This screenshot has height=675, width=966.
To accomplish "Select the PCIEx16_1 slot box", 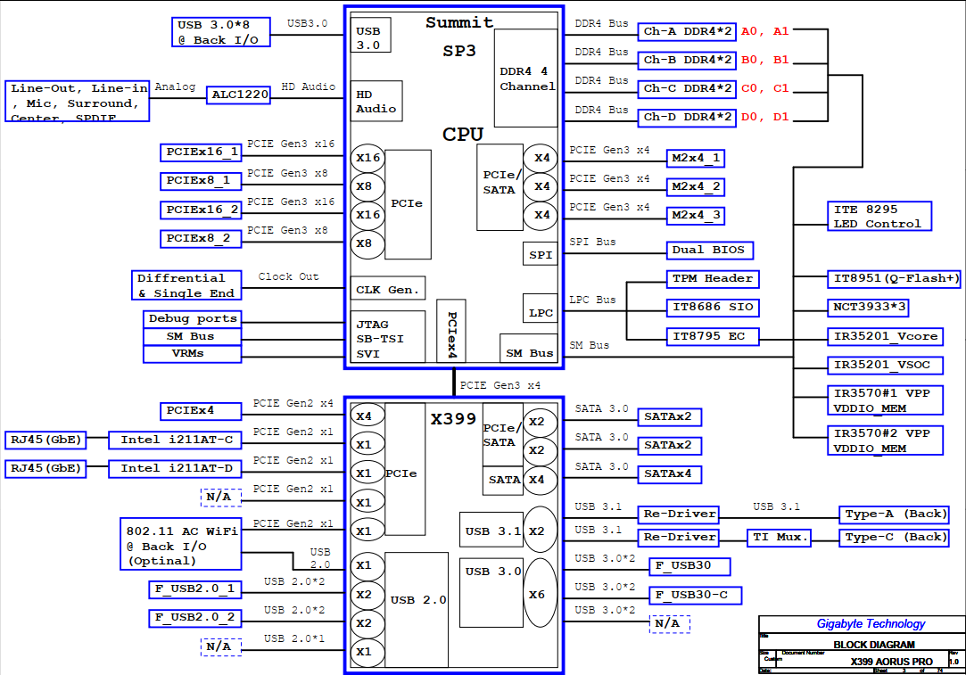I will pos(201,152).
